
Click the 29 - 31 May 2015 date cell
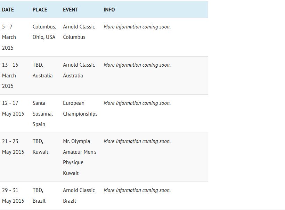pos(13,195)
